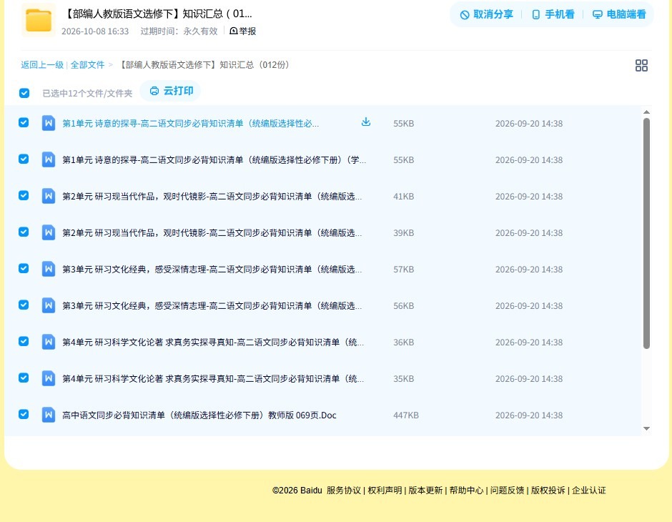Open 57KB 第3单元 研习文化经典 file name
Image resolution: width=672 pixels, height=522 pixels.
(x=212, y=269)
